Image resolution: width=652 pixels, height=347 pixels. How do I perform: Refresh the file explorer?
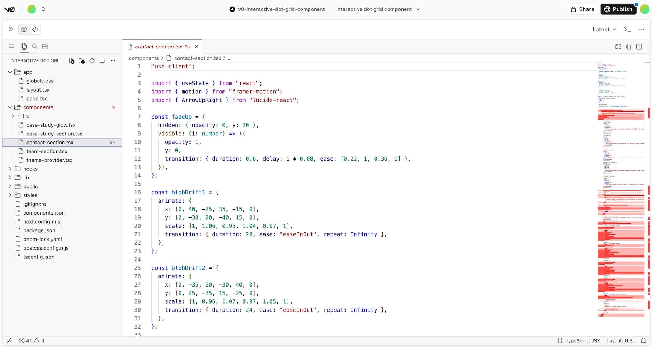(x=92, y=61)
